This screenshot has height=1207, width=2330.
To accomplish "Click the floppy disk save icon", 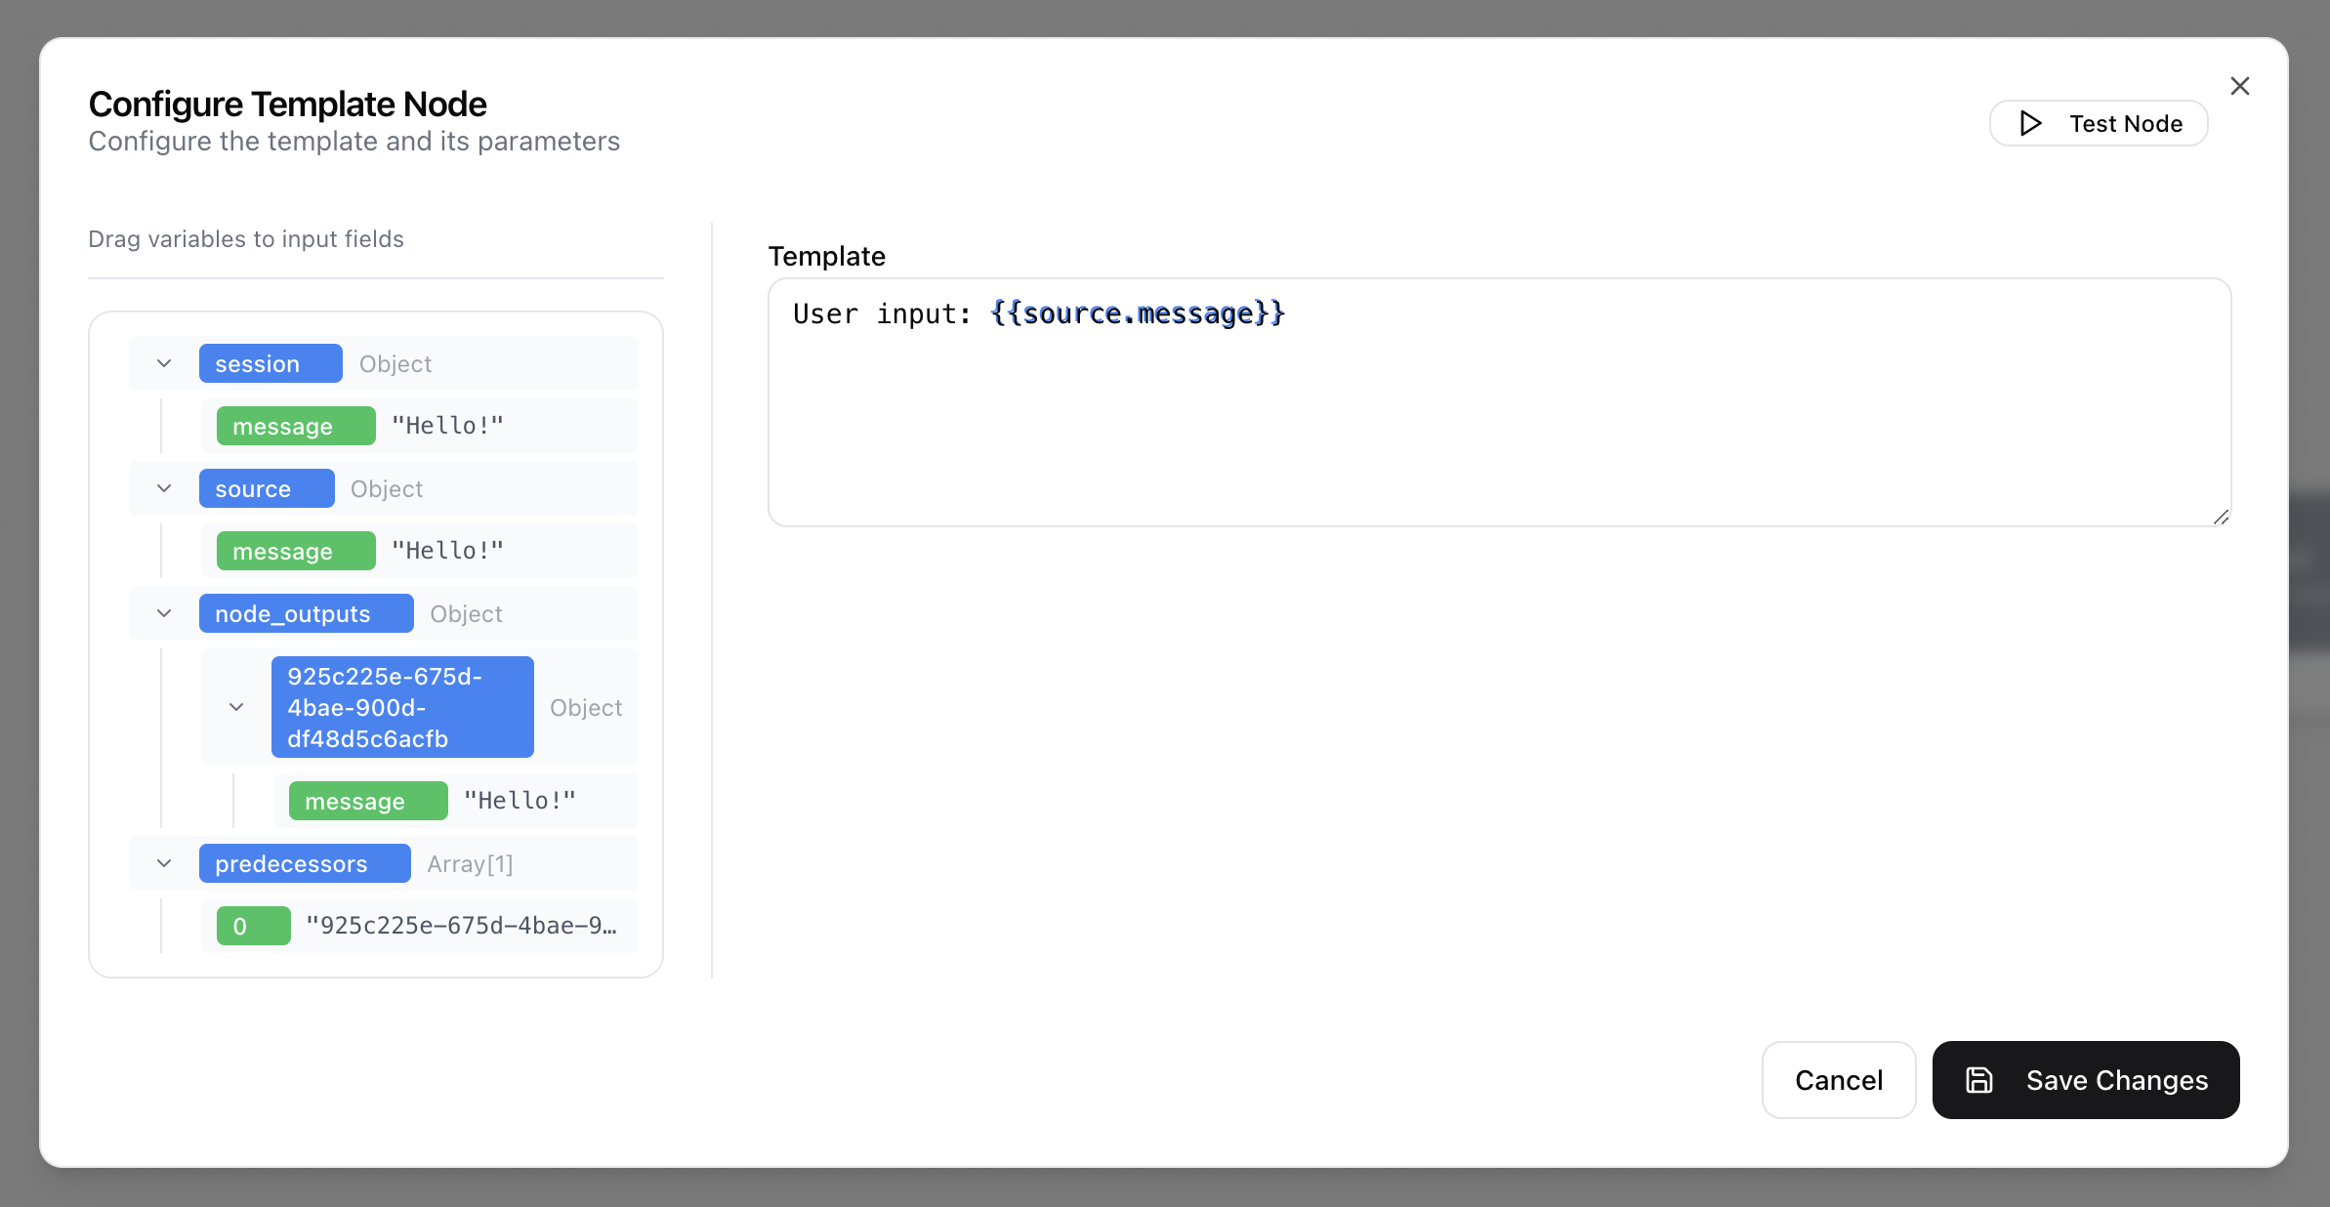I will coord(1979,1080).
